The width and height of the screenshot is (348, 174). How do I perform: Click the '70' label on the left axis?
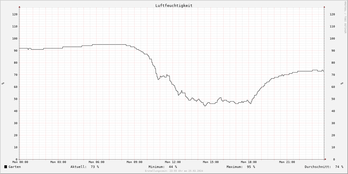[x=16, y=75]
